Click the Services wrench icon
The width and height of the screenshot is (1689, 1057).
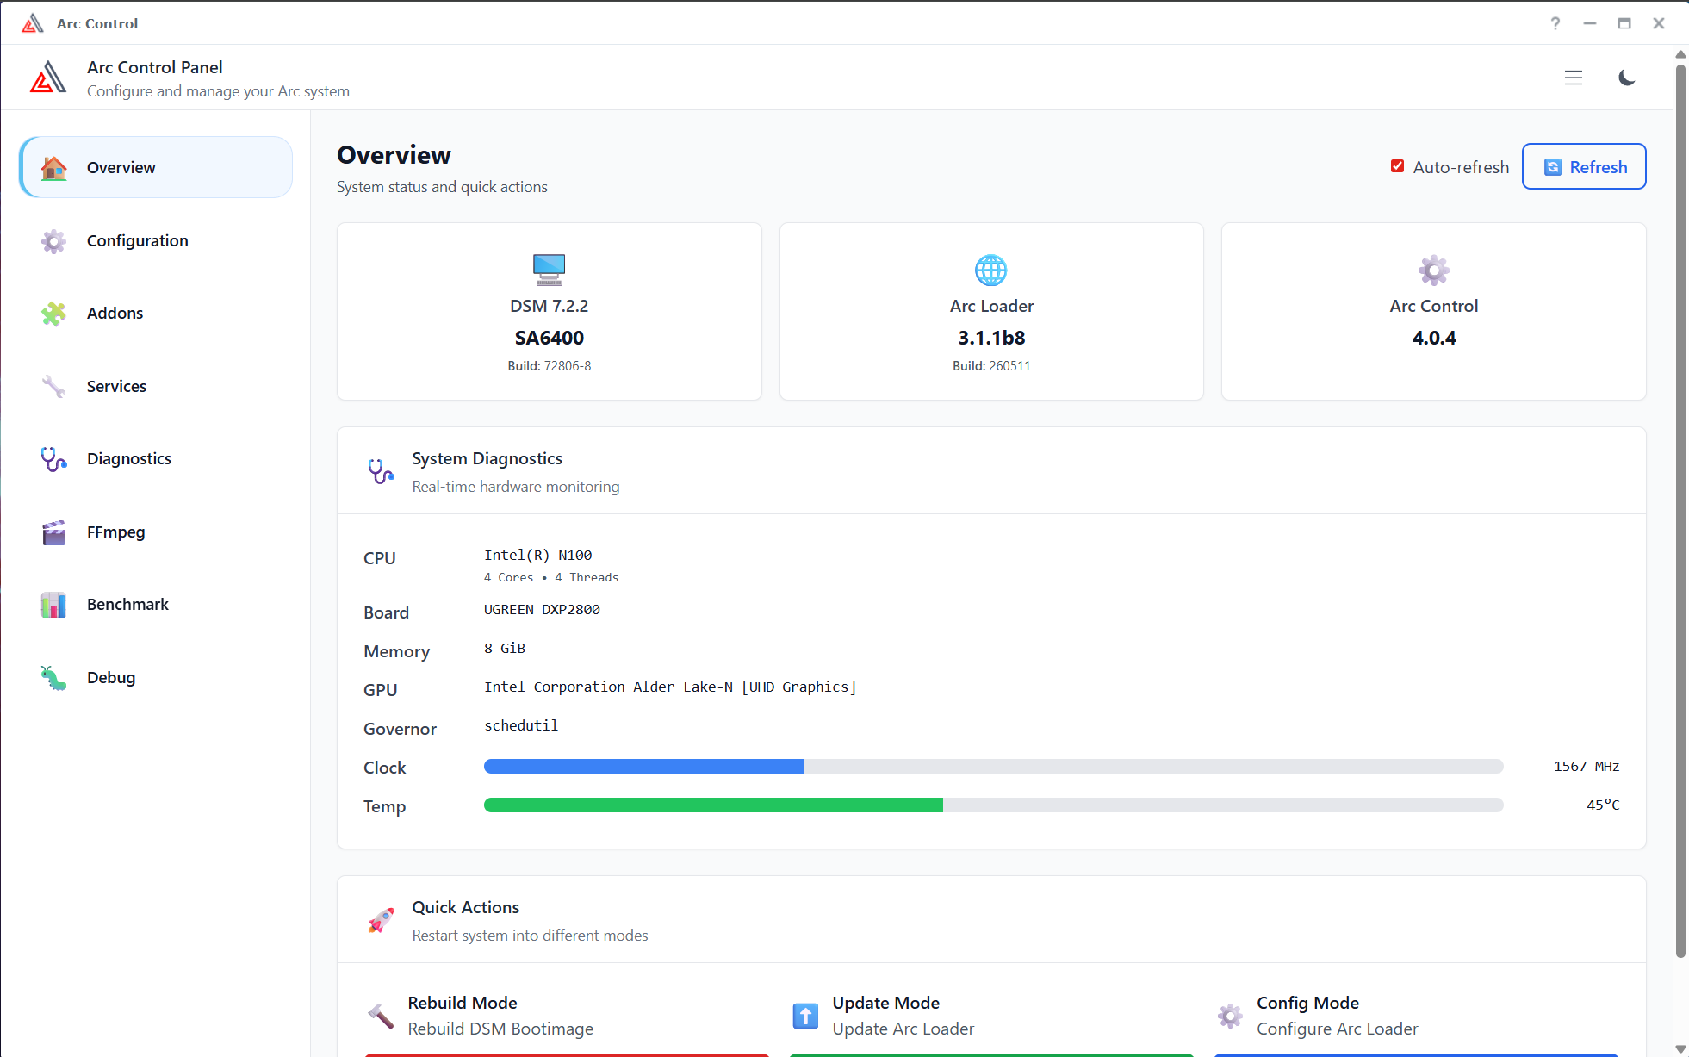pos(53,387)
